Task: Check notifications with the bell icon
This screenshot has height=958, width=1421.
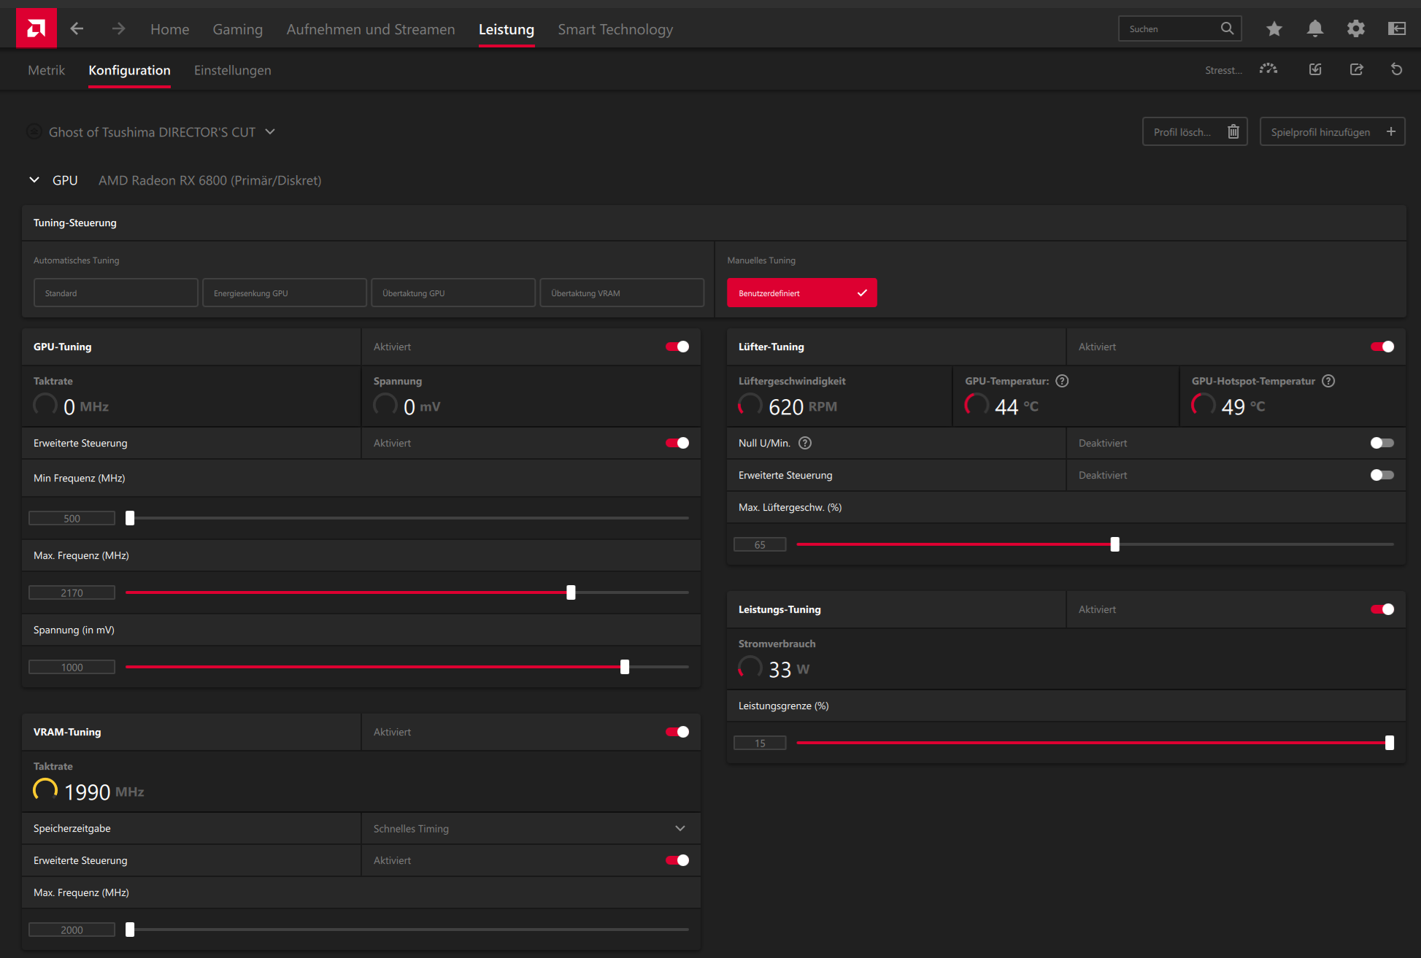Action: click(1315, 28)
